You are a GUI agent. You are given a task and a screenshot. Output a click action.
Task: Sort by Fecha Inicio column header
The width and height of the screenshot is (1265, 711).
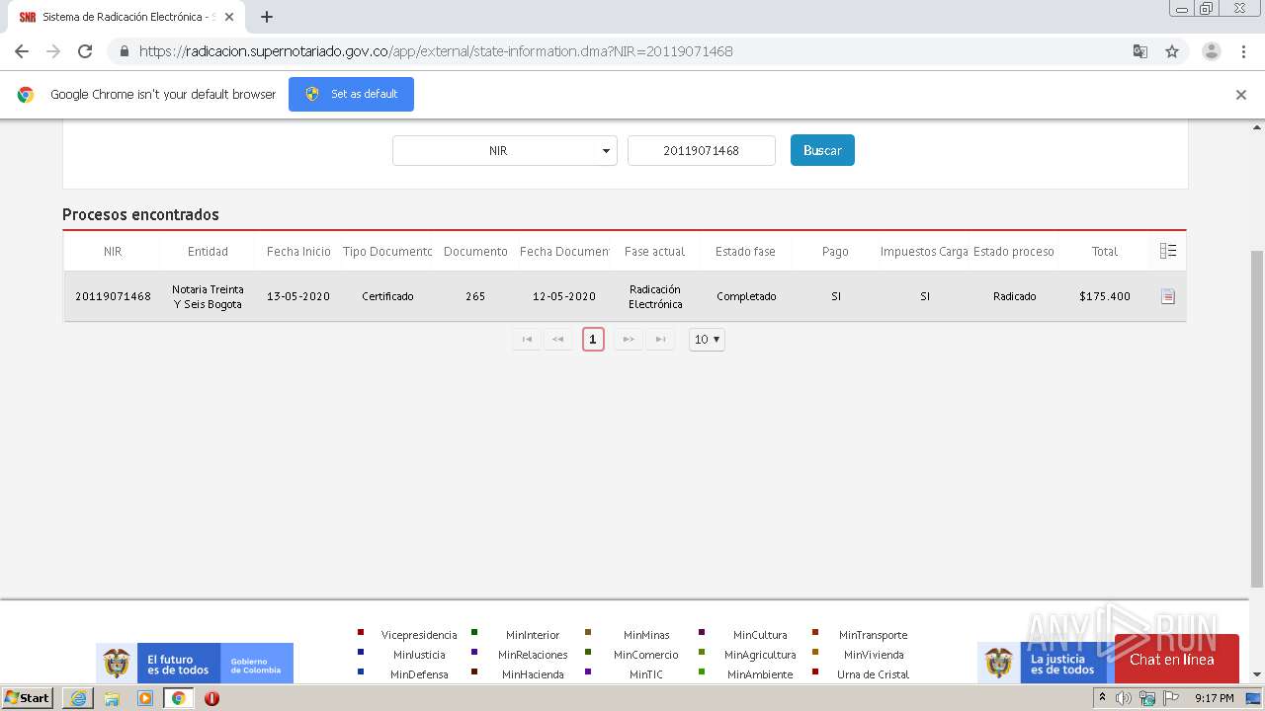[x=298, y=251]
